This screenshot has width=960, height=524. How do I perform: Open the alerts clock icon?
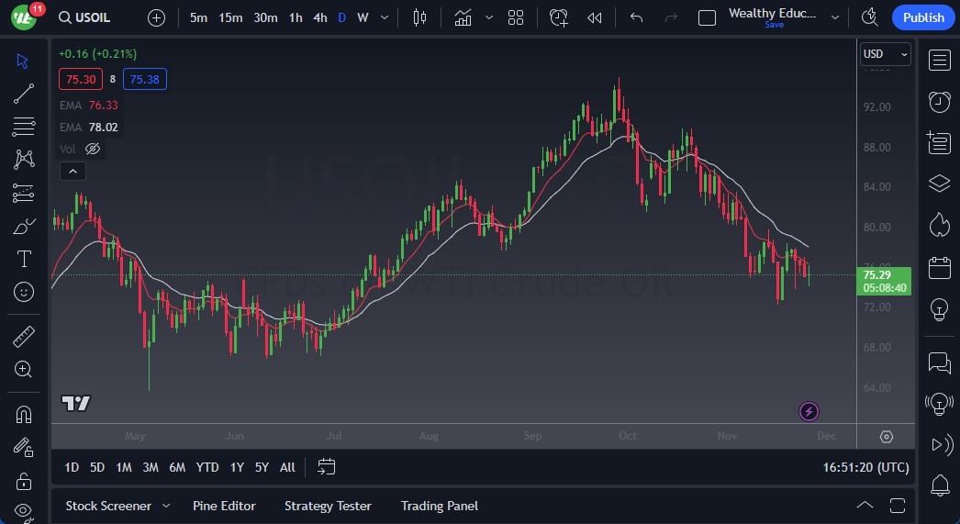[x=939, y=102]
